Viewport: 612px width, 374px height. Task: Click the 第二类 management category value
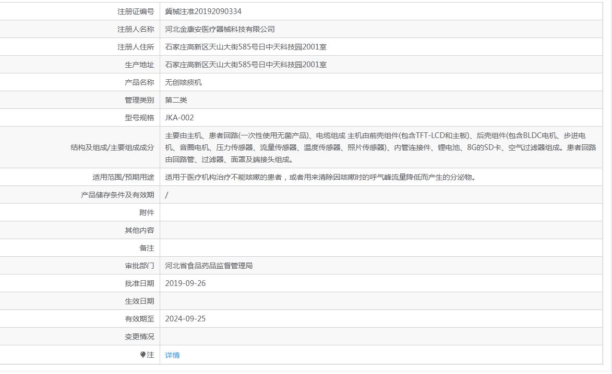[x=176, y=100]
